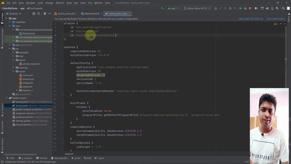Open the Favorites side tab
Image resolution: width=291 pixels, height=164 pixels.
[x=2, y=128]
